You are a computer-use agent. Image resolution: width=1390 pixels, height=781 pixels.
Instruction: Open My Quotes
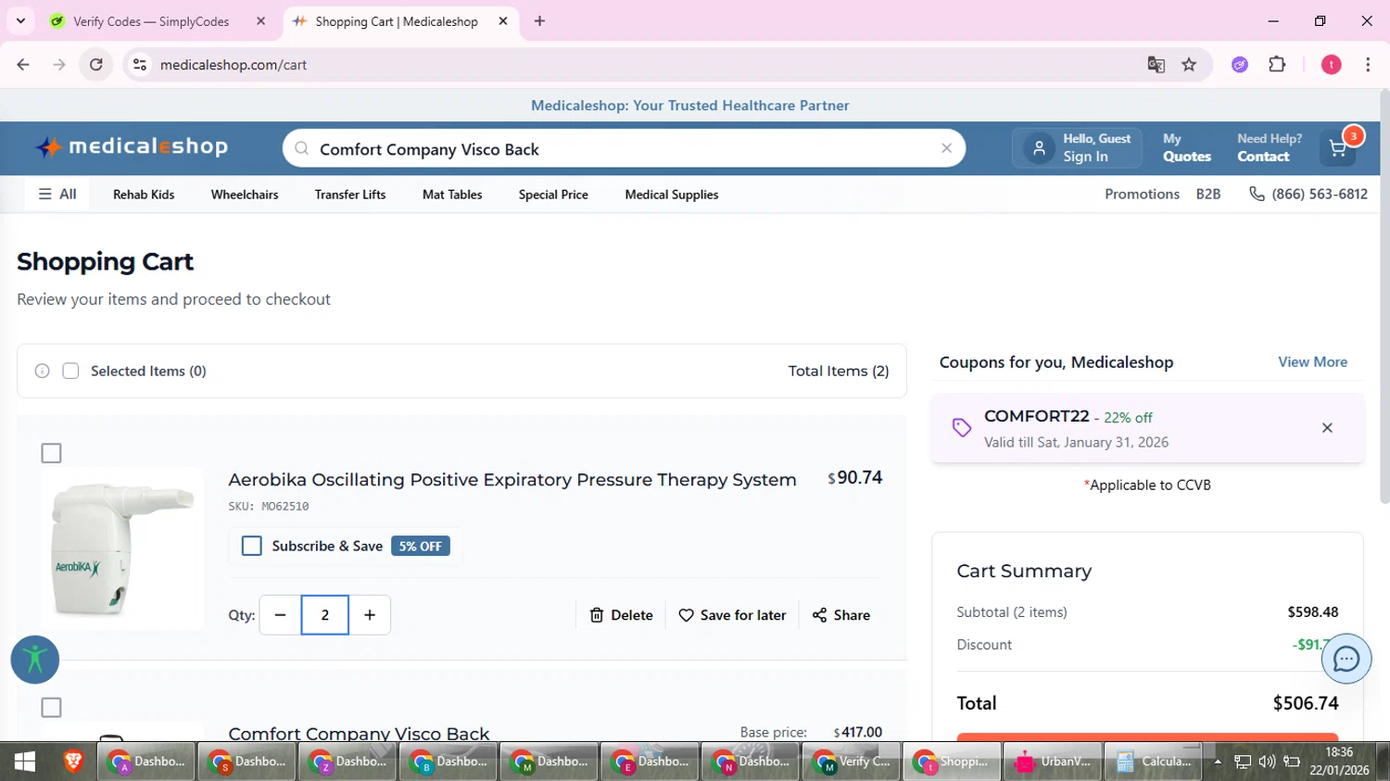[1187, 148]
